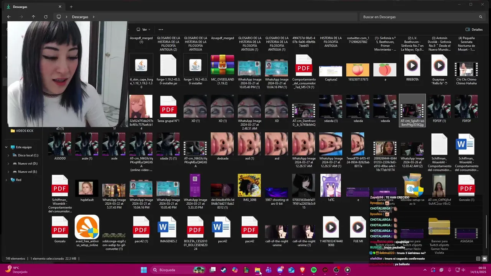The height and width of the screenshot is (276, 491).
Task: Select the IMAGENES 2 Word document
Action: tap(168, 229)
